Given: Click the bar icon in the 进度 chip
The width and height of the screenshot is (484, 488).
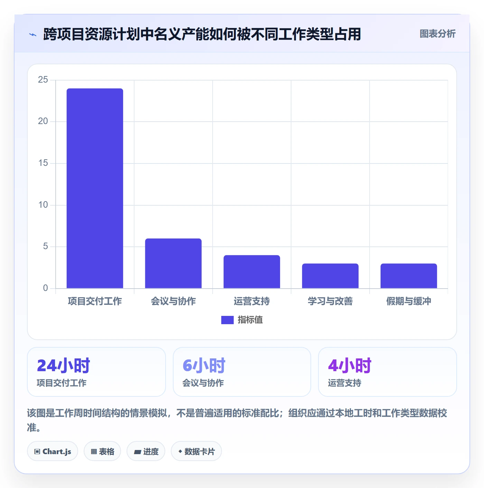Looking at the screenshot, I should pyautogui.click(x=137, y=452).
